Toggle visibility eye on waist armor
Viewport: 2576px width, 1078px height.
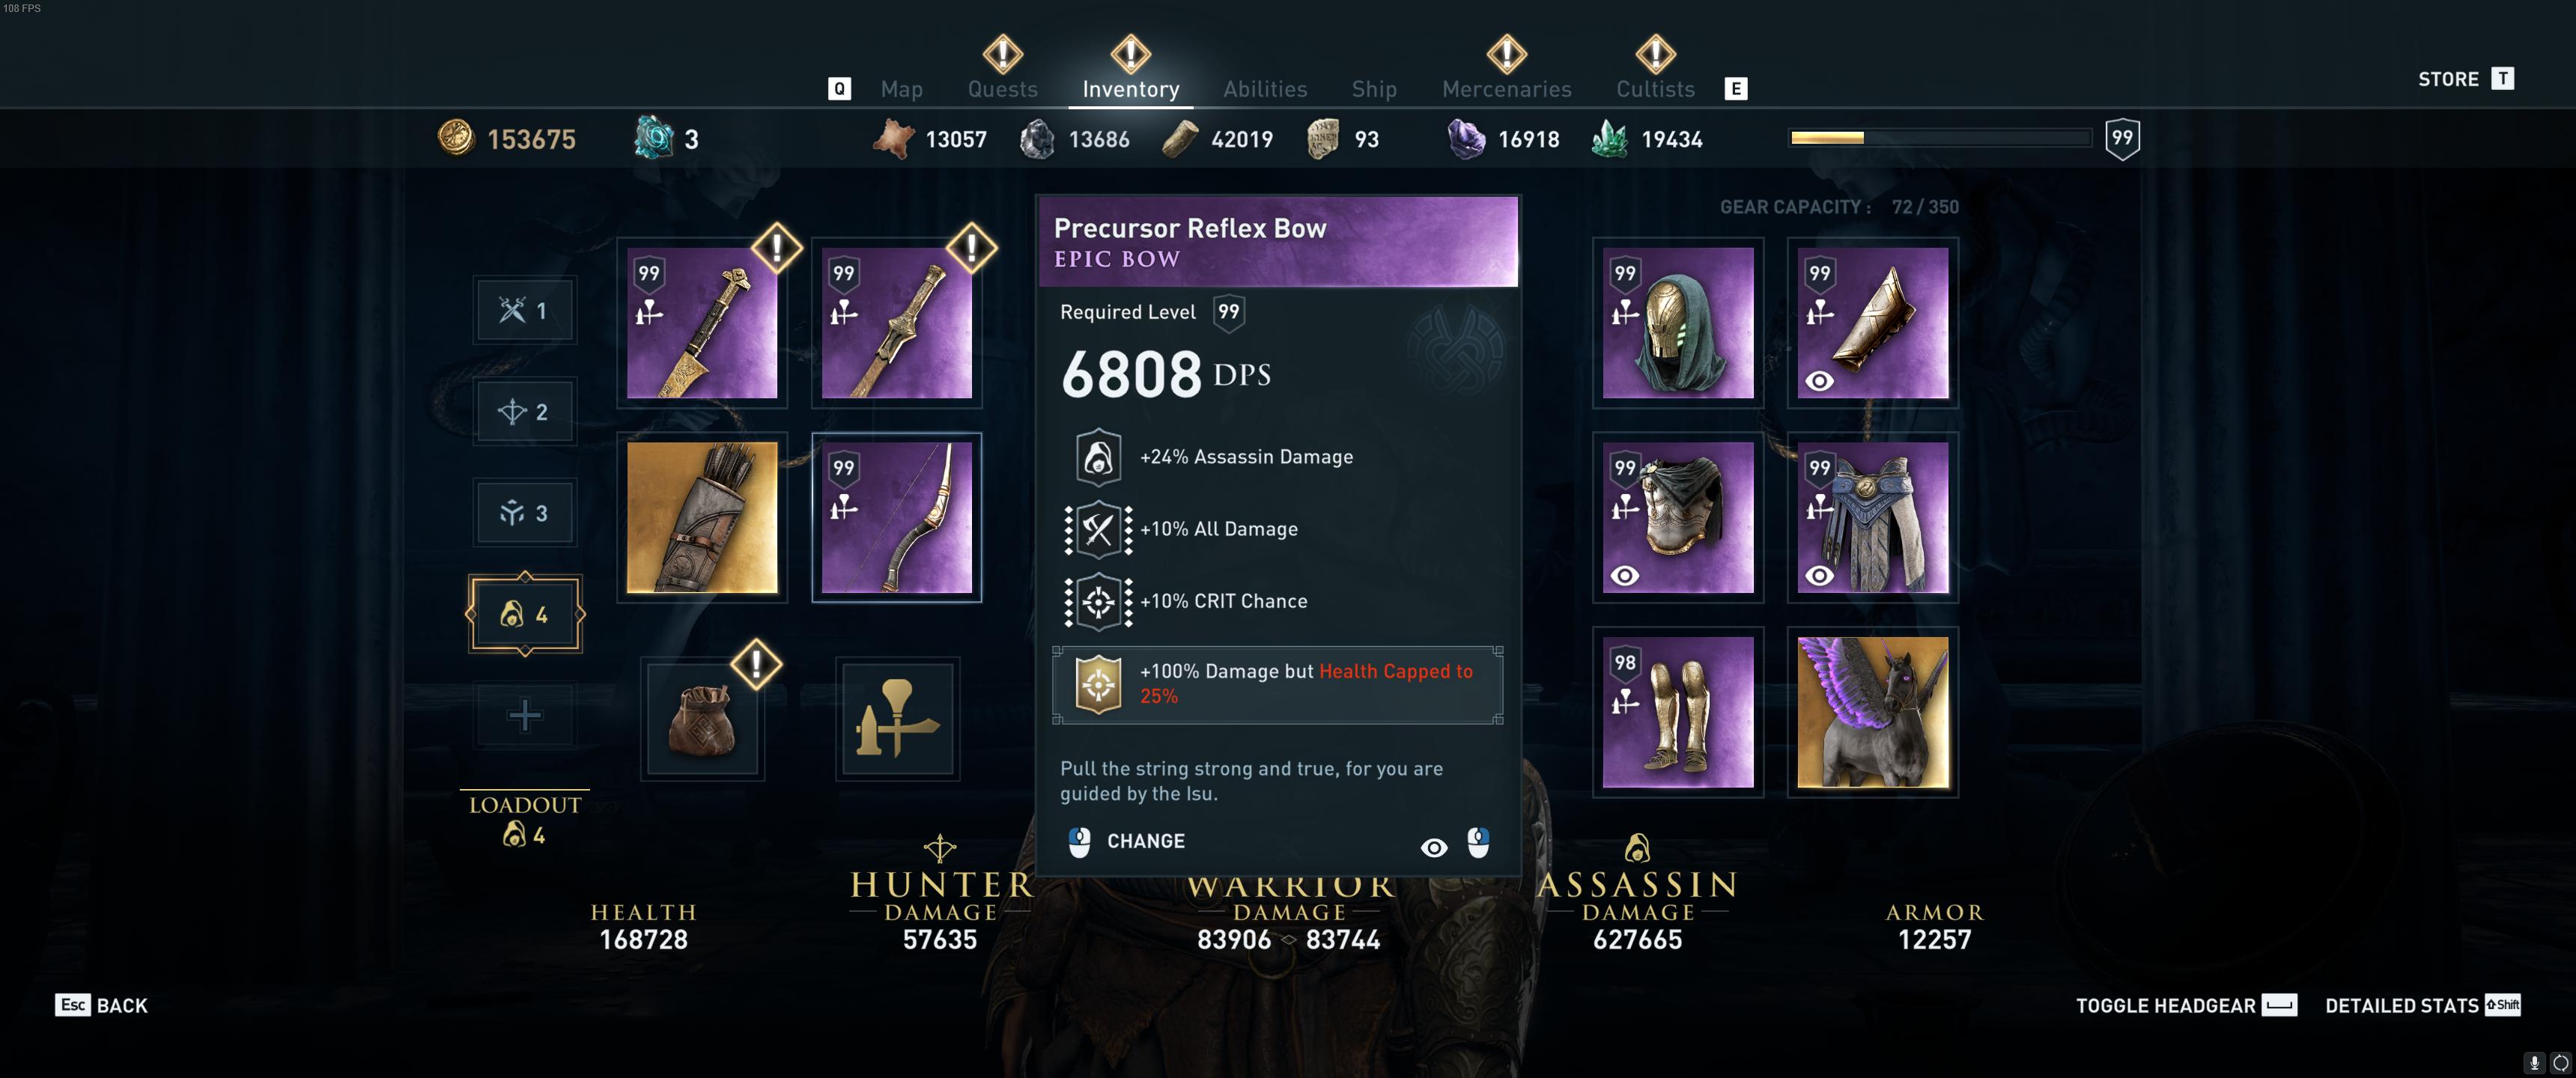[1819, 576]
